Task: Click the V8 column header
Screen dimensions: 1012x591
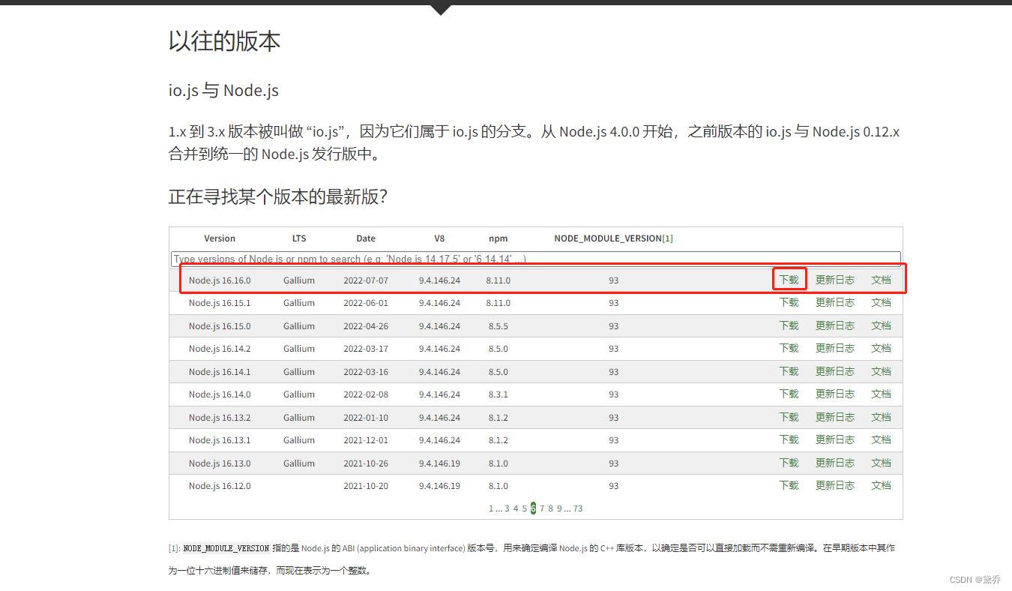Action: 439,238
